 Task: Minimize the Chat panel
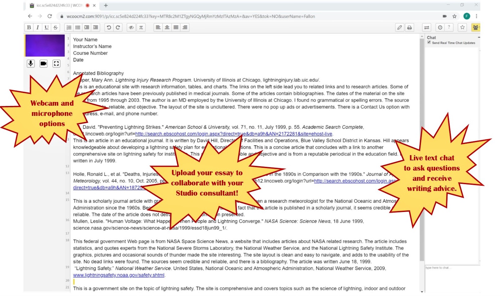pos(479,37)
